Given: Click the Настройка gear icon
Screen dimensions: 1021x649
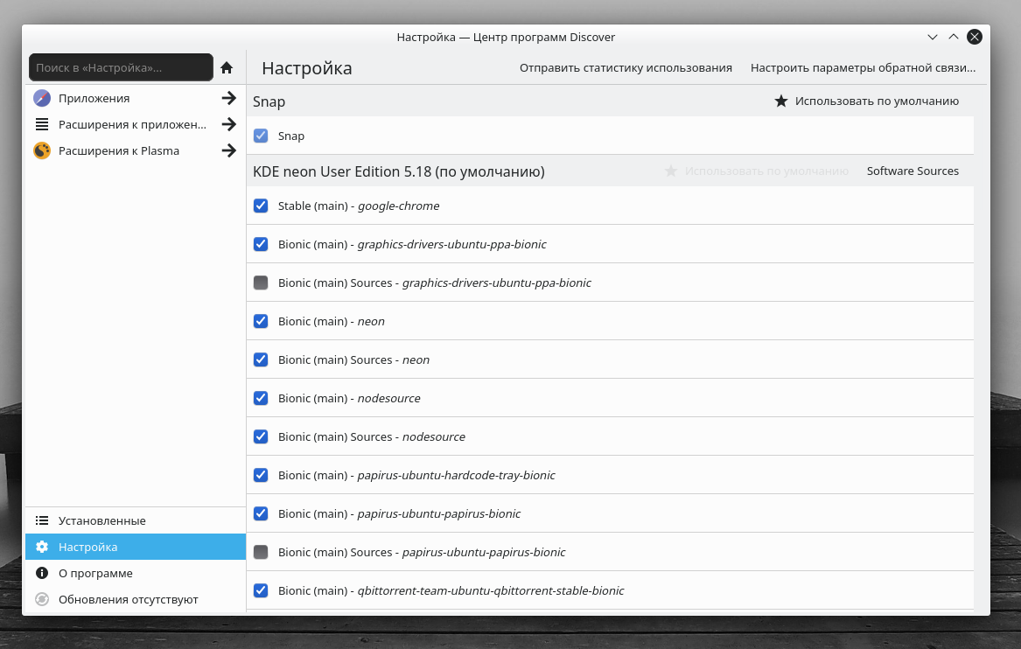Looking at the screenshot, I should 41,547.
